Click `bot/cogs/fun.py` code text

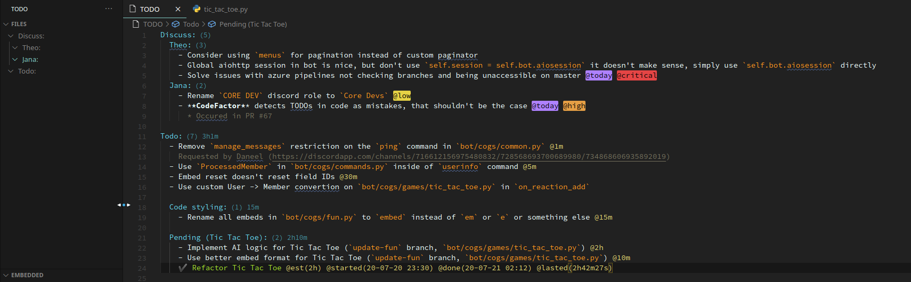pyautogui.click(x=319, y=217)
